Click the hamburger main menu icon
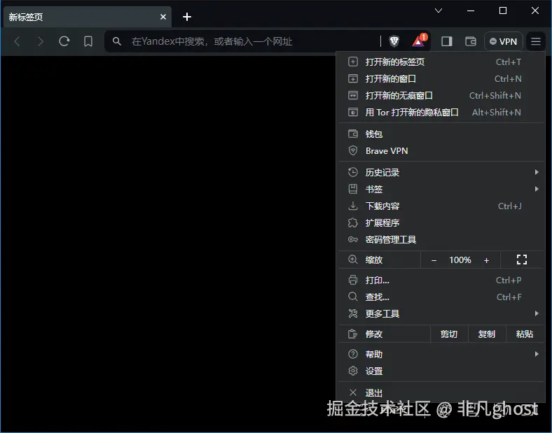The width and height of the screenshot is (552, 433). tap(536, 41)
